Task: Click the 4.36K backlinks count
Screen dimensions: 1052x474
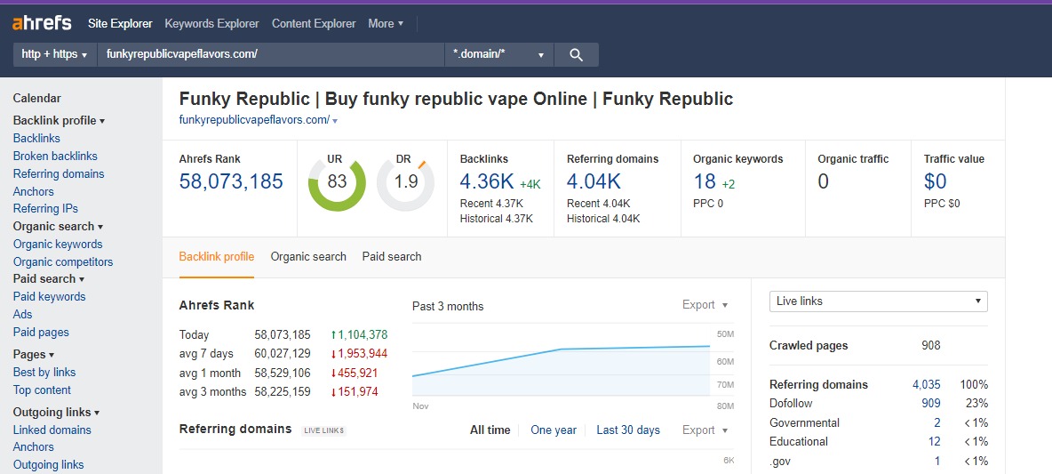Action: 487,182
